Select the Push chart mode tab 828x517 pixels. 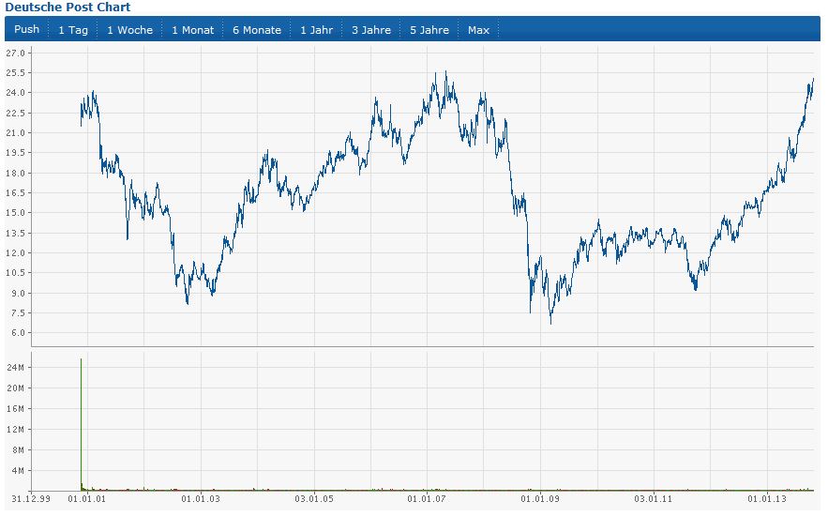click(x=26, y=30)
